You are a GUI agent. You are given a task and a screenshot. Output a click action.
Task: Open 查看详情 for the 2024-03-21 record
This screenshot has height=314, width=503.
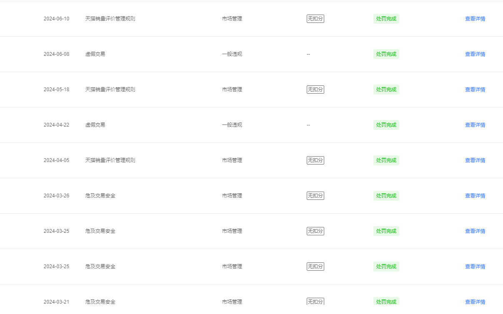click(x=475, y=302)
